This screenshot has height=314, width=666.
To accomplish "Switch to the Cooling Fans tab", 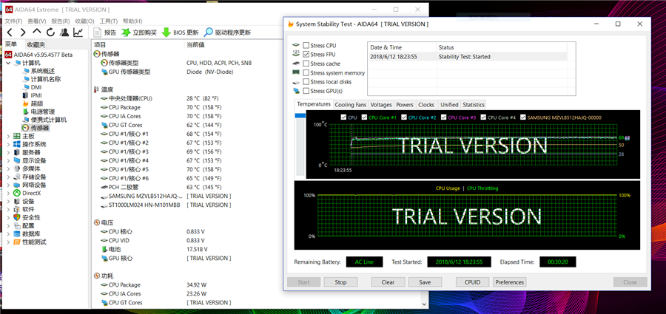I will (x=351, y=105).
